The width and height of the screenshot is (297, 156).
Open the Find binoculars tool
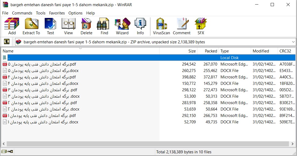pyautogui.click(x=104, y=26)
